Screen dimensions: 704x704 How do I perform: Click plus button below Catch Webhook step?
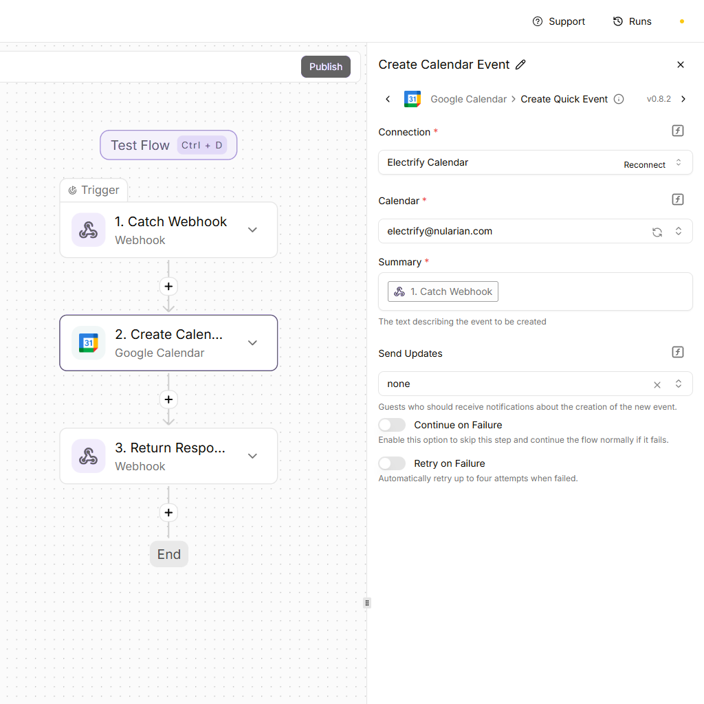(x=168, y=286)
